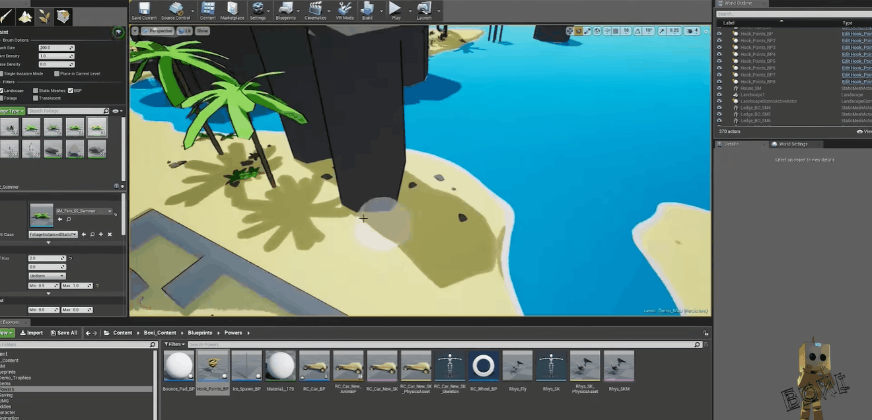Open the FoliageInstancedStatic class dropdown
The width and height of the screenshot is (872, 420).
point(54,234)
